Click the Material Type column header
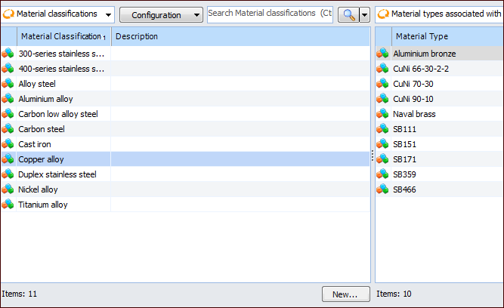The width and height of the screenshot is (504, 308). coord(448,36)
